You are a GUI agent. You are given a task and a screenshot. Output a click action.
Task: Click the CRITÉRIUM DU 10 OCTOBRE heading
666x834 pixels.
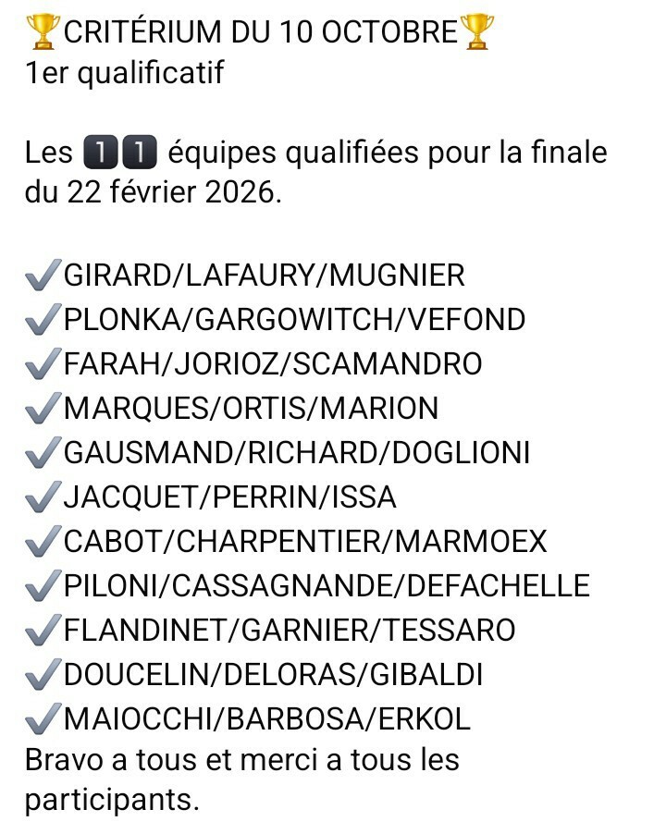(x=260, y=33)
